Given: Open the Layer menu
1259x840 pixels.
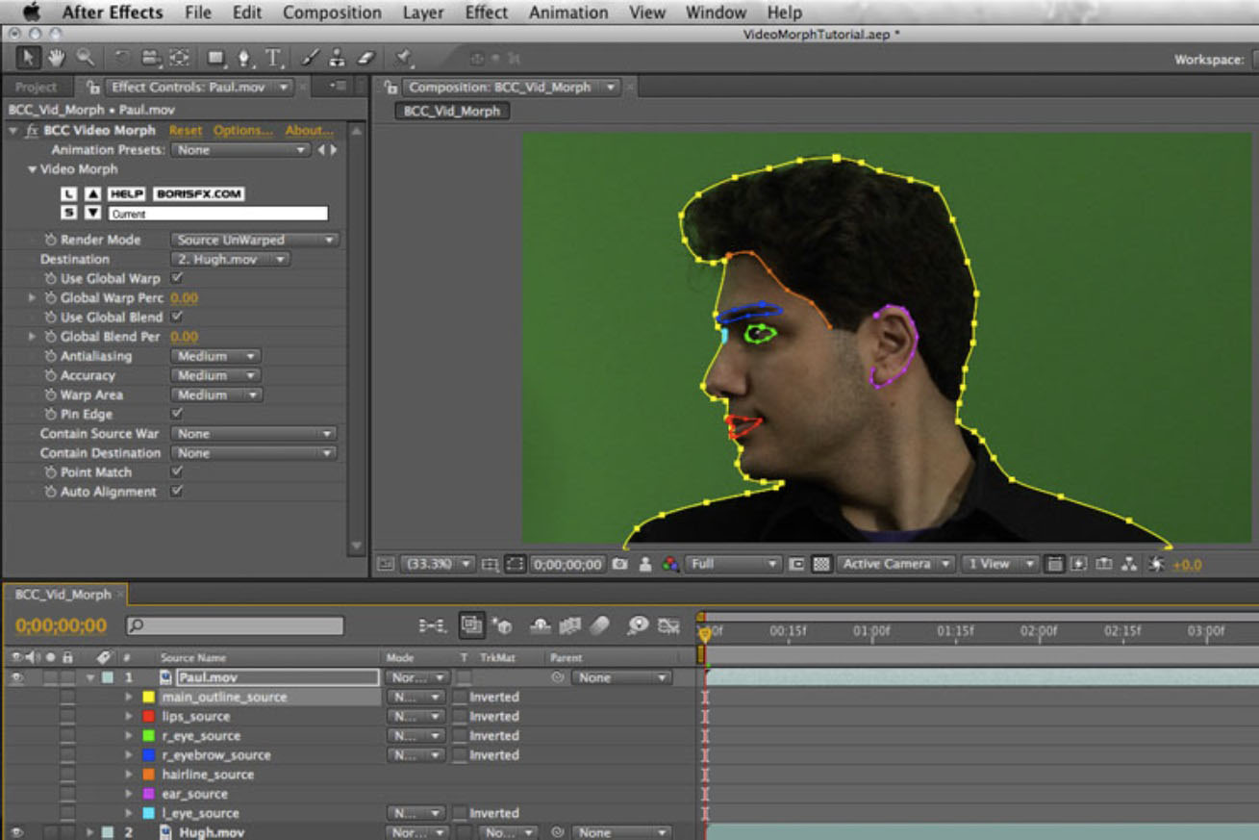Looking at the screenshot, I should pos(423,13).
